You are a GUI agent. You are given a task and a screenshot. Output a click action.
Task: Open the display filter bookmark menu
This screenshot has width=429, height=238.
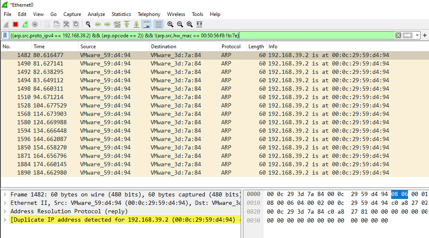(x=5, y=36)
